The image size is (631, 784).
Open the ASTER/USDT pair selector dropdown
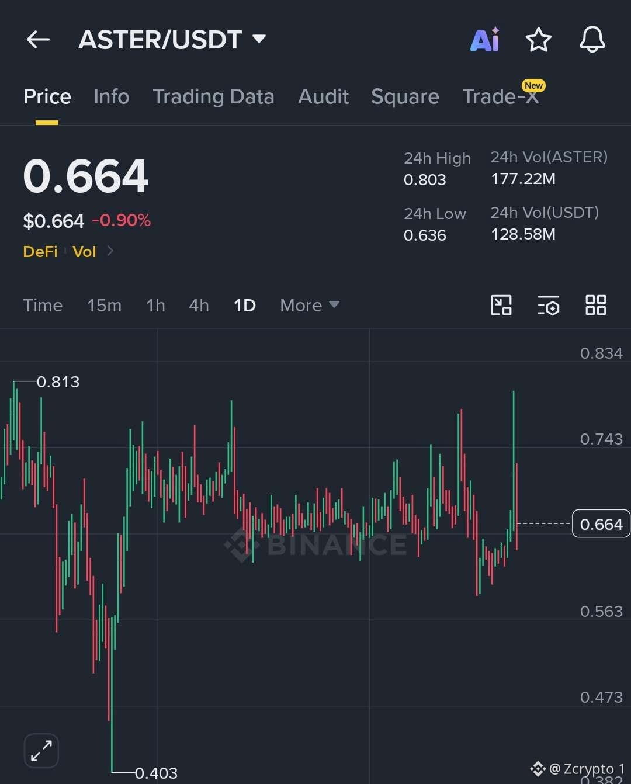pos(172,40)
